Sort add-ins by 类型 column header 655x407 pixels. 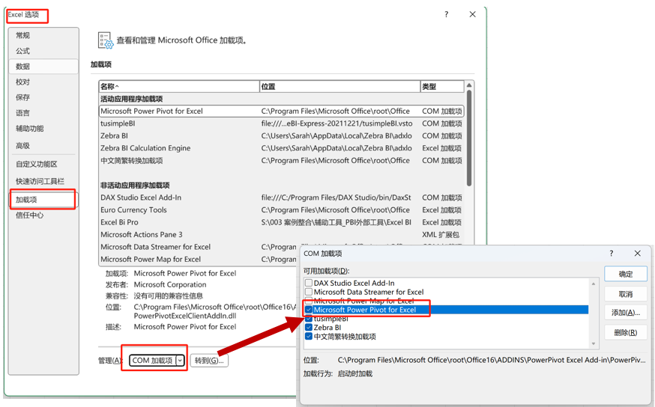pyautogui.click(x=442, y=86)
